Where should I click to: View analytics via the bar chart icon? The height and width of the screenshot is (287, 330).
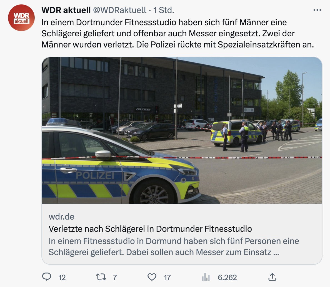206,277
